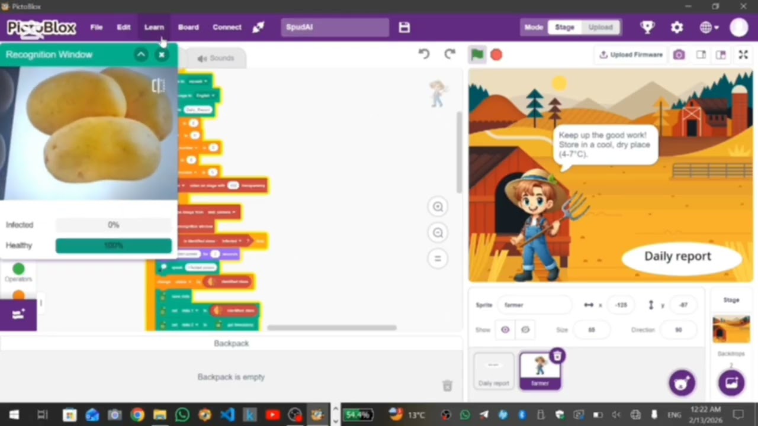Open the Windows Start menu
758x426 pixels.
point(14,415)
